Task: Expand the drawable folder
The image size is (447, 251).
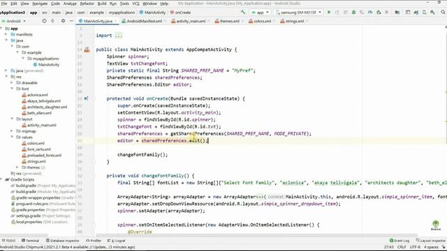Action: [x=12, y=83]
